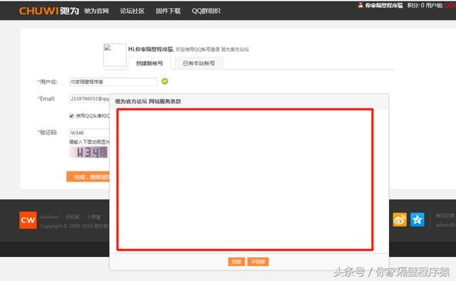Viewport: 456px width, 281px height.
Task: Click the W348 captcha image
Action: tap(88, 152)
